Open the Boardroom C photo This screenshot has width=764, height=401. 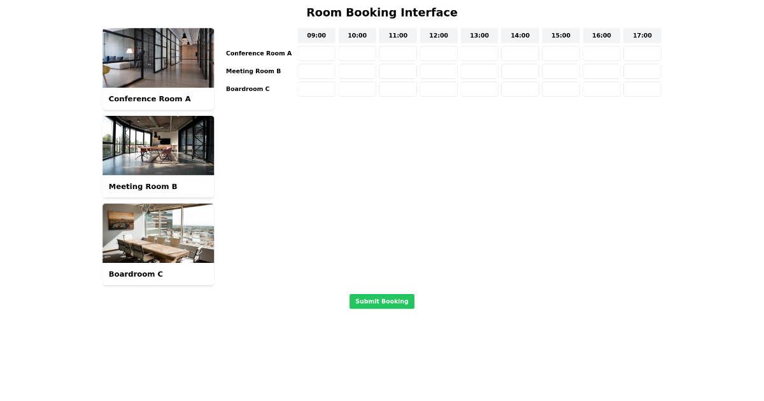coord(158,233)
